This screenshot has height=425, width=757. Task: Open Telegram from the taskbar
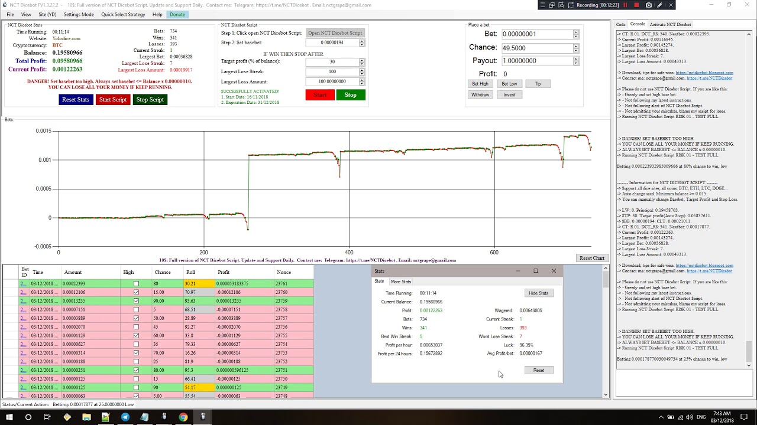point(125,417)
